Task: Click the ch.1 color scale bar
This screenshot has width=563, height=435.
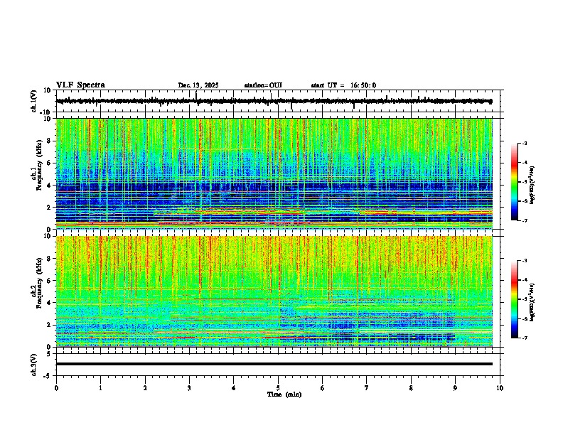Action: click(514, 182)
